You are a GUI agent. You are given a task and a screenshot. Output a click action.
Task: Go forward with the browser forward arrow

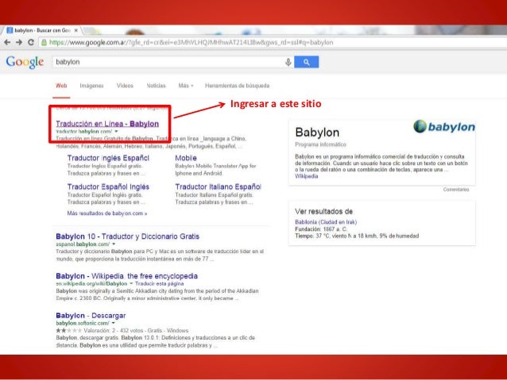[x=19, y=42]
